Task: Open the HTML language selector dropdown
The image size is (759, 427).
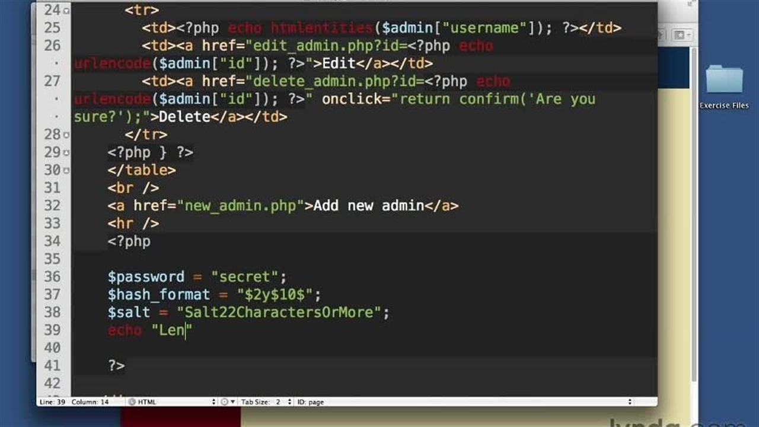Action: [172, 402]
